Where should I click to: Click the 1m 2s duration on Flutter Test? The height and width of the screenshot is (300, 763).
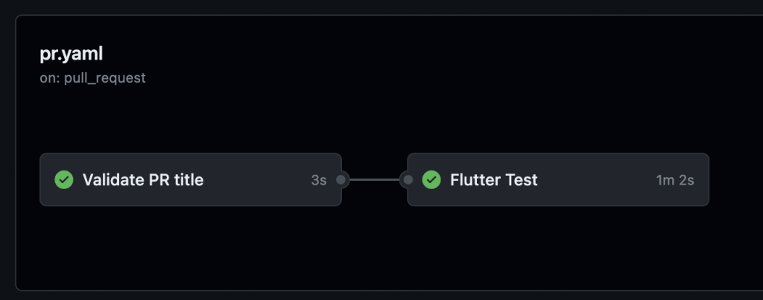(x=675, y=180)
